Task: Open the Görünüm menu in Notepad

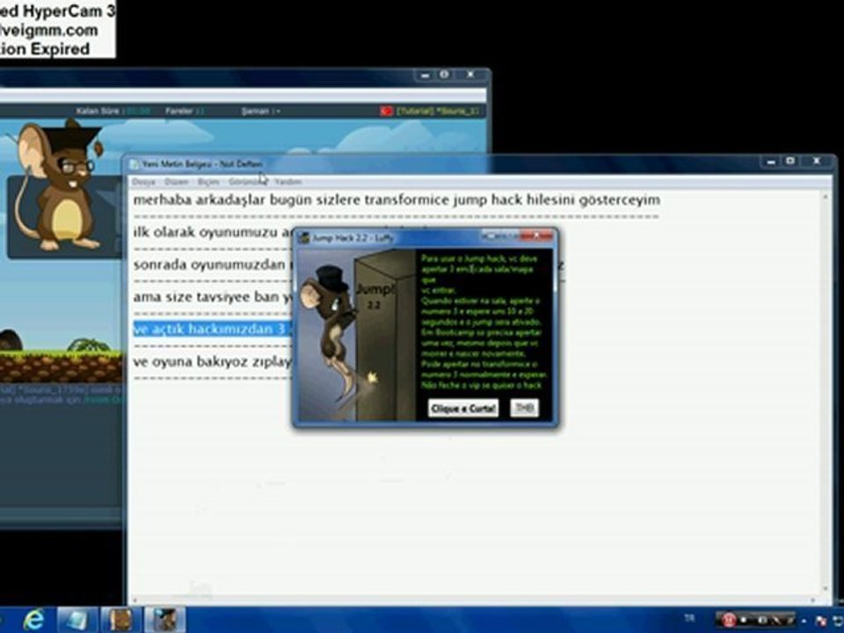Action: click(x=247, y=182)
